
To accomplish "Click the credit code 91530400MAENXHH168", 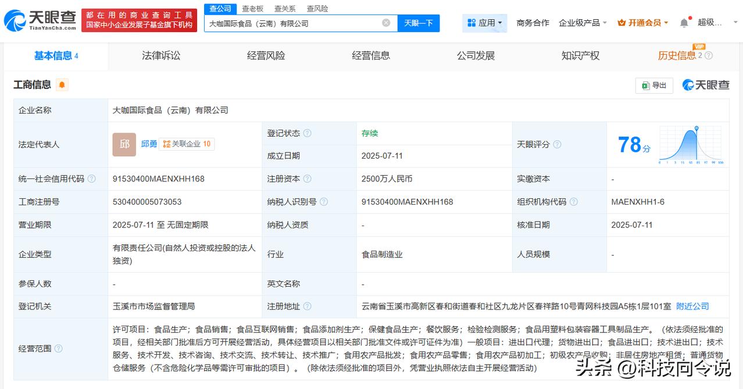I will click(159, 179).
